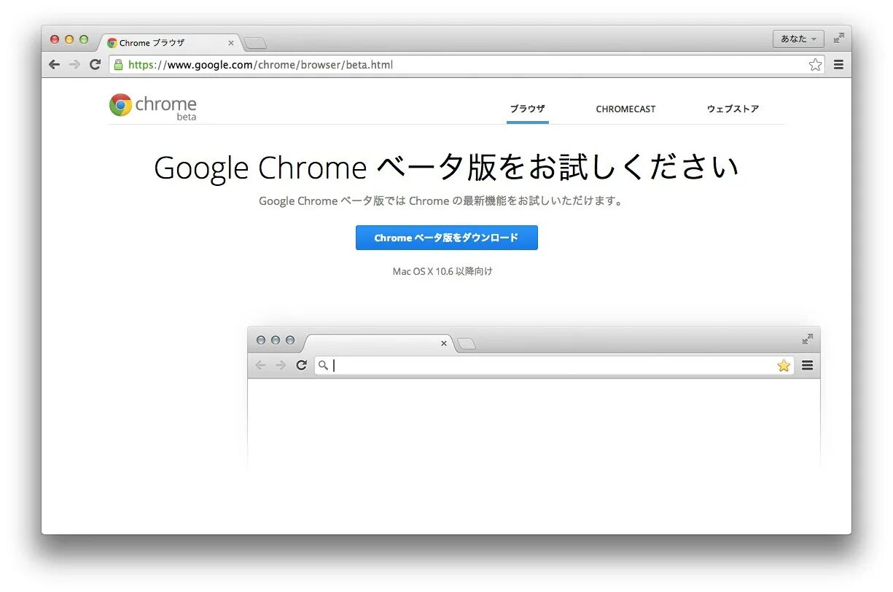Open the あなた profile dropdown
Image resolution: width=893 pixels, height=592 pixels.
[x=798, y=39]
